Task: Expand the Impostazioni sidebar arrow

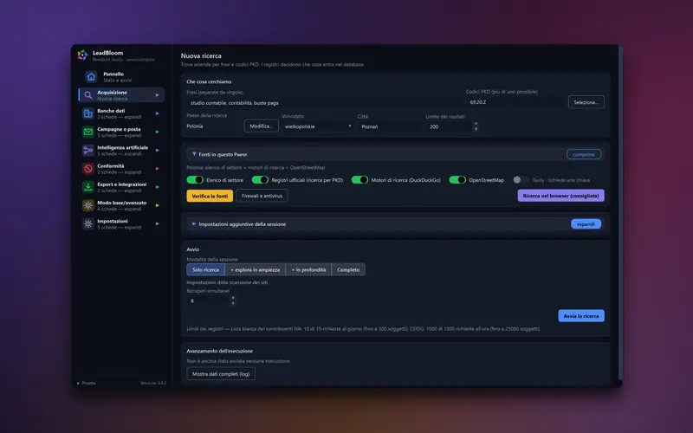Action: coord(158,223)
